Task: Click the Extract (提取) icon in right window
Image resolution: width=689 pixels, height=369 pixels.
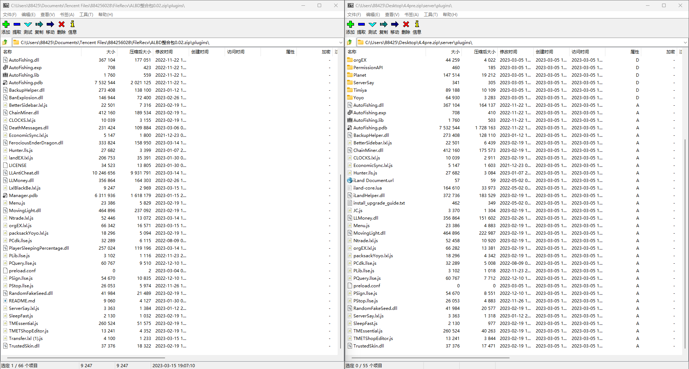Action: pyautogui.click(x=361, y=24)
